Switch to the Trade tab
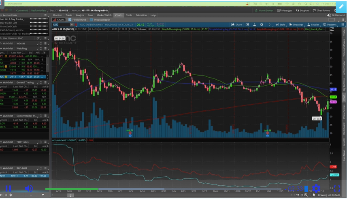This screenshot has width=347, height=199. tap(68, 15)
